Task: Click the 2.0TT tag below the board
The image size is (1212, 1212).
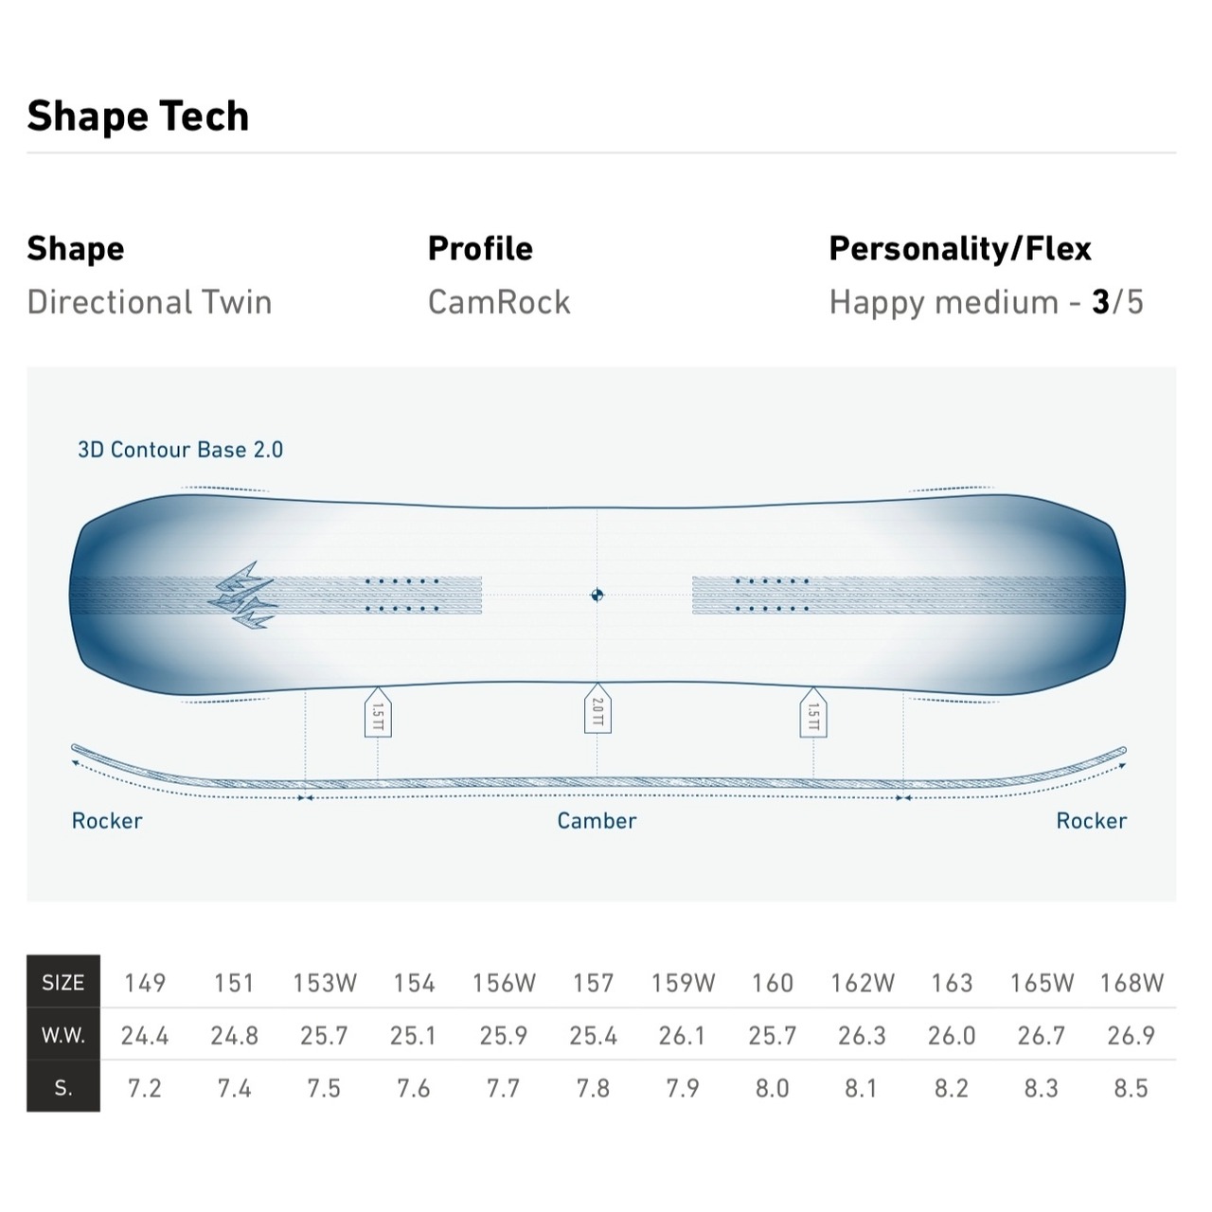Action: coord(597,710)
